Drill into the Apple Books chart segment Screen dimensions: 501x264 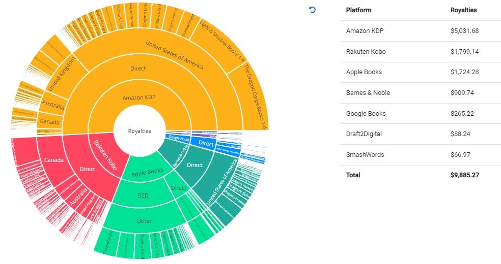[147, 172]
